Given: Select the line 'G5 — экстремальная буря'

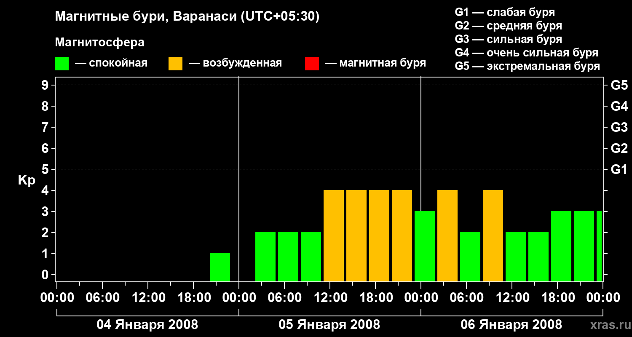Looking at the screenshot, I should (528, 66).
